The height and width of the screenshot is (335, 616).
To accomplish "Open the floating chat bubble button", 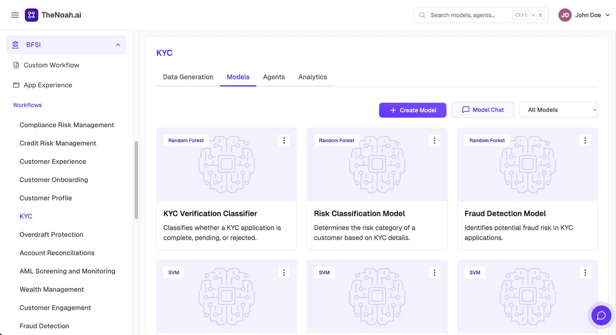I will [601, 315].
